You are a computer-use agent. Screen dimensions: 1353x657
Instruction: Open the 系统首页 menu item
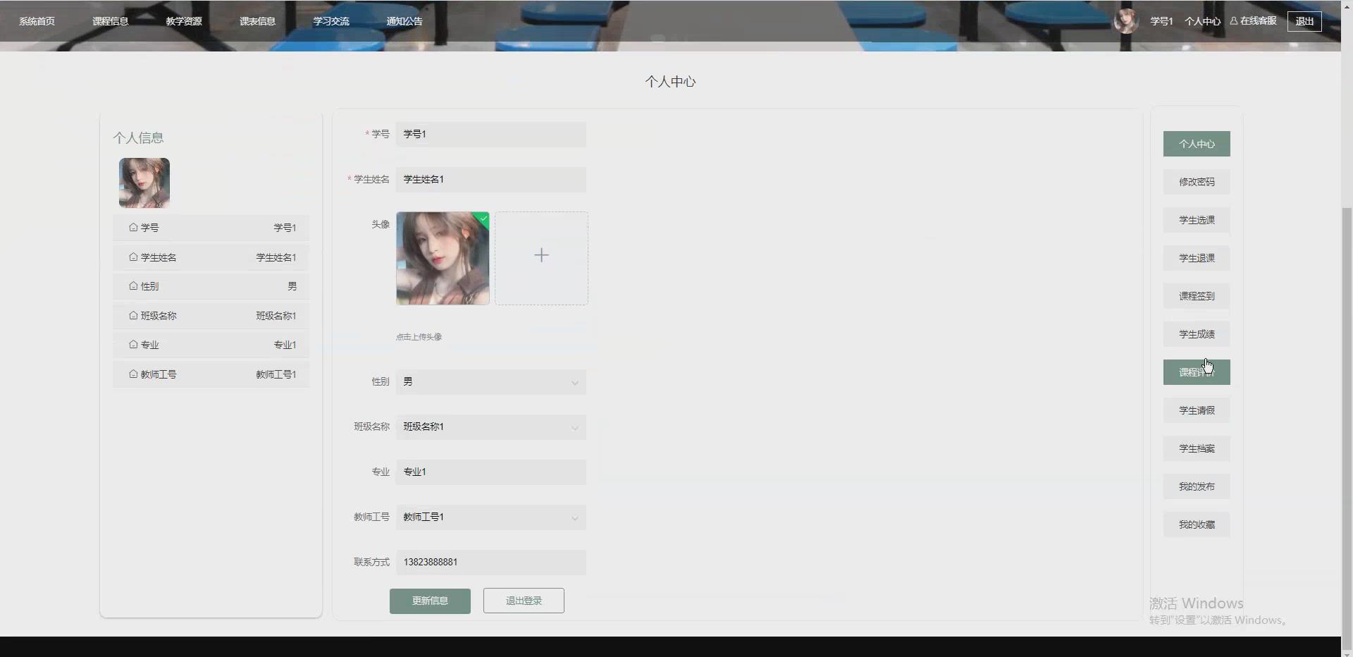pyautogui.click(x=36, y=20)
